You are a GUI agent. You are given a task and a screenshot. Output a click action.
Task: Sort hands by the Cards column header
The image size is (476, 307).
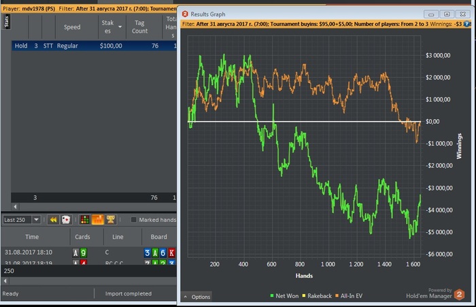coord(82,236)
